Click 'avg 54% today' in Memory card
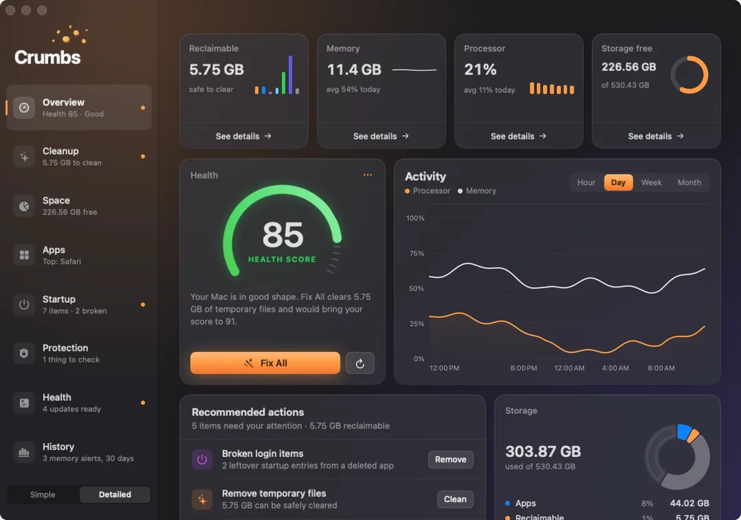 [x=353, y=89]
